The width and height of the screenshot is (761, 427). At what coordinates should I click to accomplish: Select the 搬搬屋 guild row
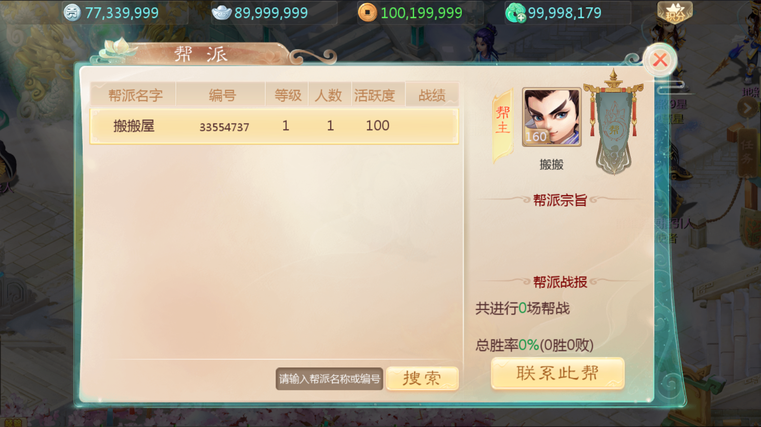pyautogui.click(x=274, y=126)
